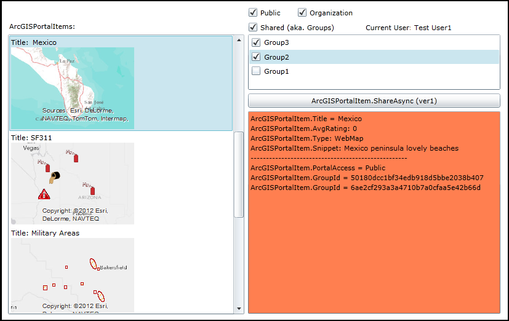Image resolution: width=509 pixels, height=321 pixels.
Task: Click the Bakersfield label on Military Areas map
Action: pos(113,267)
